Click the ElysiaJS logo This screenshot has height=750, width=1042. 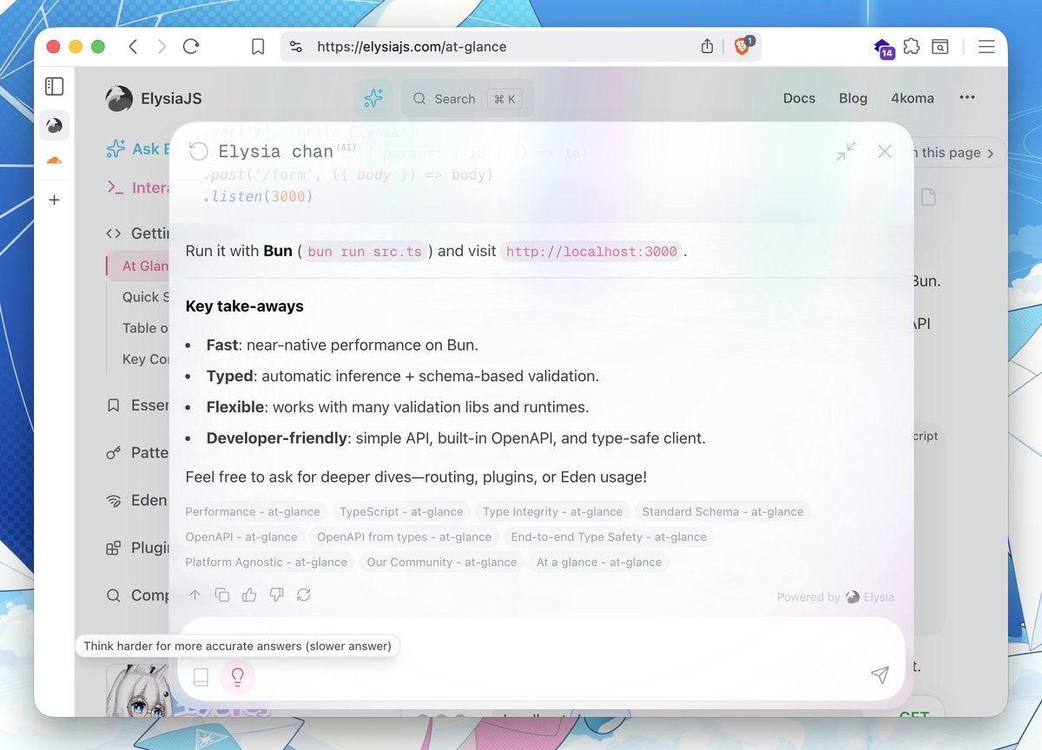tap(154, 99)
